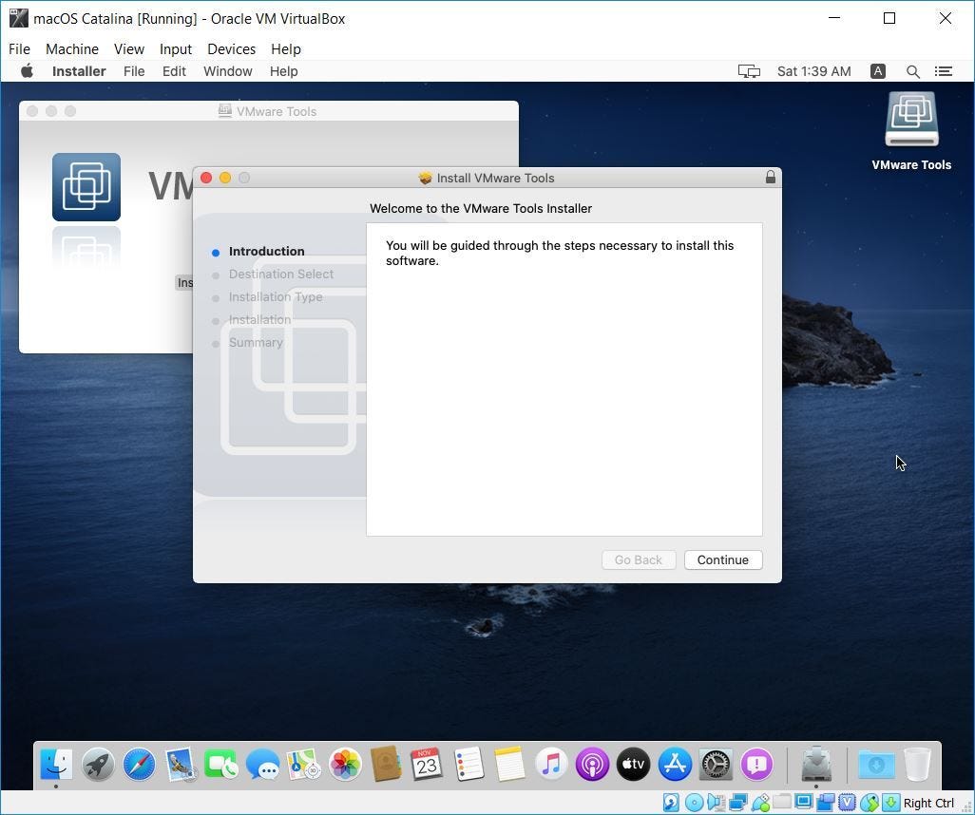Open Launchpad from the Dock
Image resolution: width=975 pixels, height=815 pixels.
98,764
